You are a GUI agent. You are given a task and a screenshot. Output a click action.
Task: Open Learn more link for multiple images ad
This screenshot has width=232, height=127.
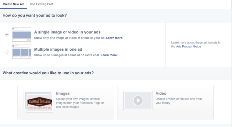coord(109,55)
